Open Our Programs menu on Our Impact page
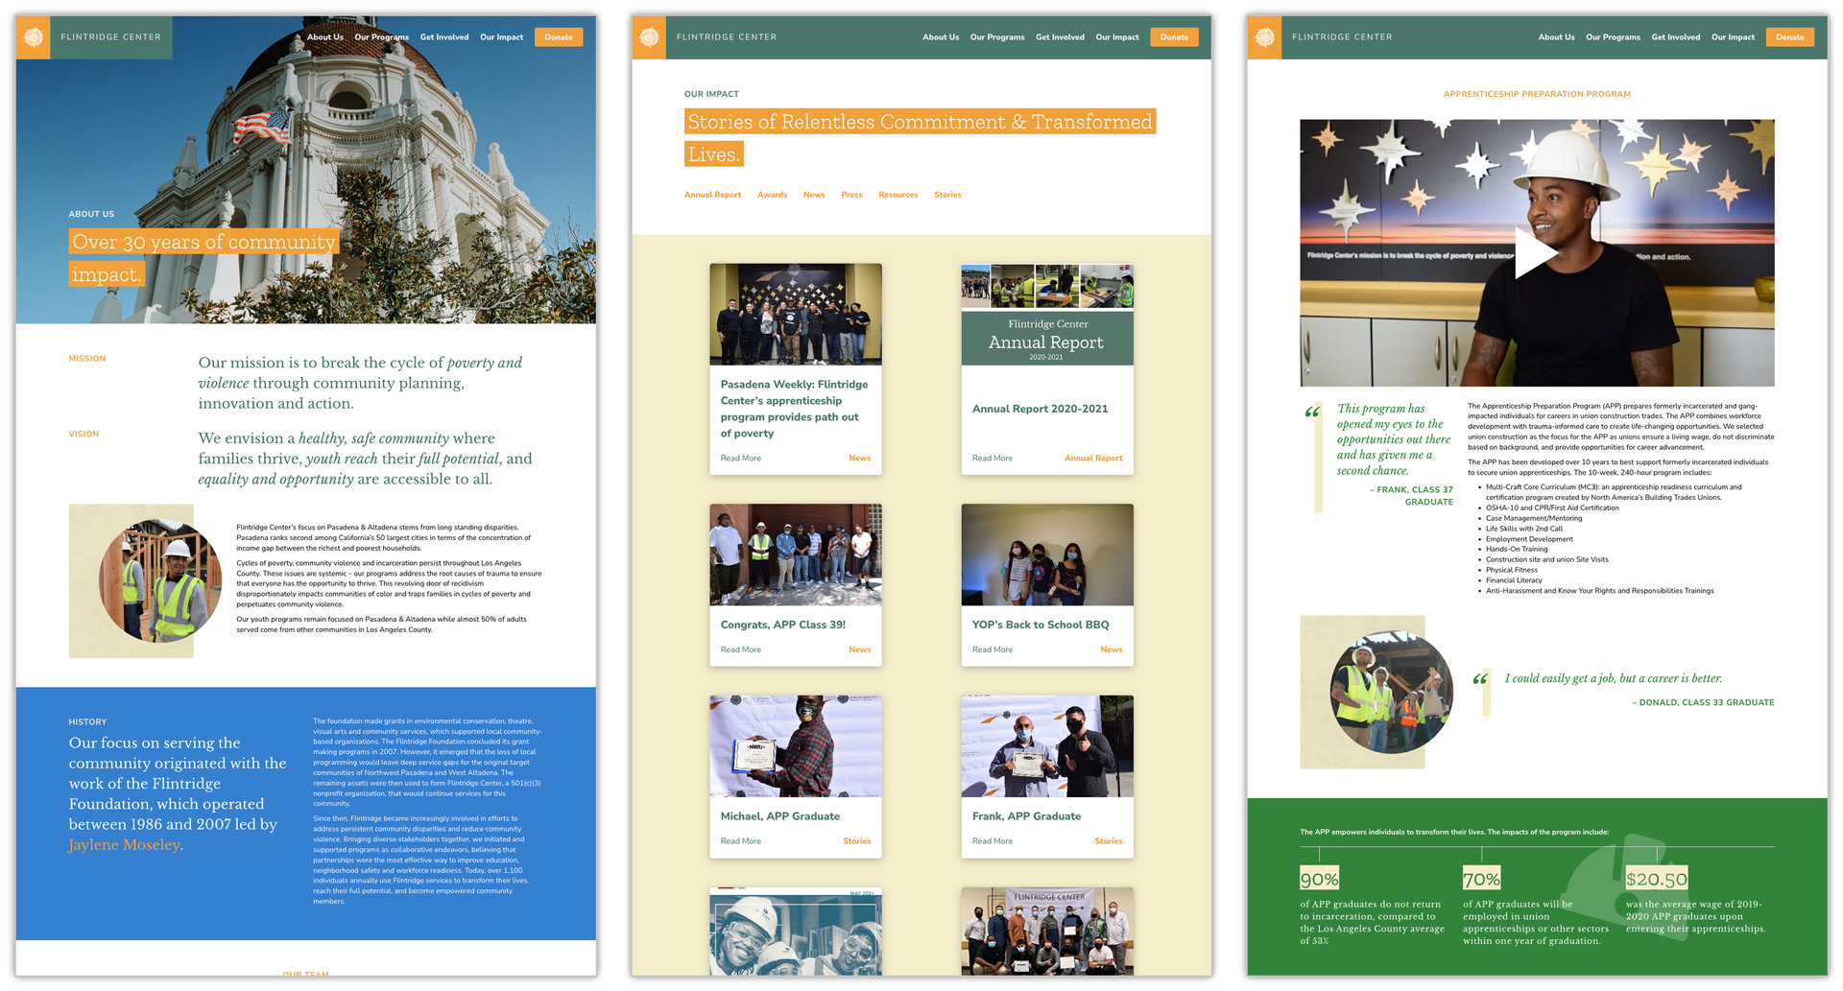1843x991 pixels. click(997, 37)
